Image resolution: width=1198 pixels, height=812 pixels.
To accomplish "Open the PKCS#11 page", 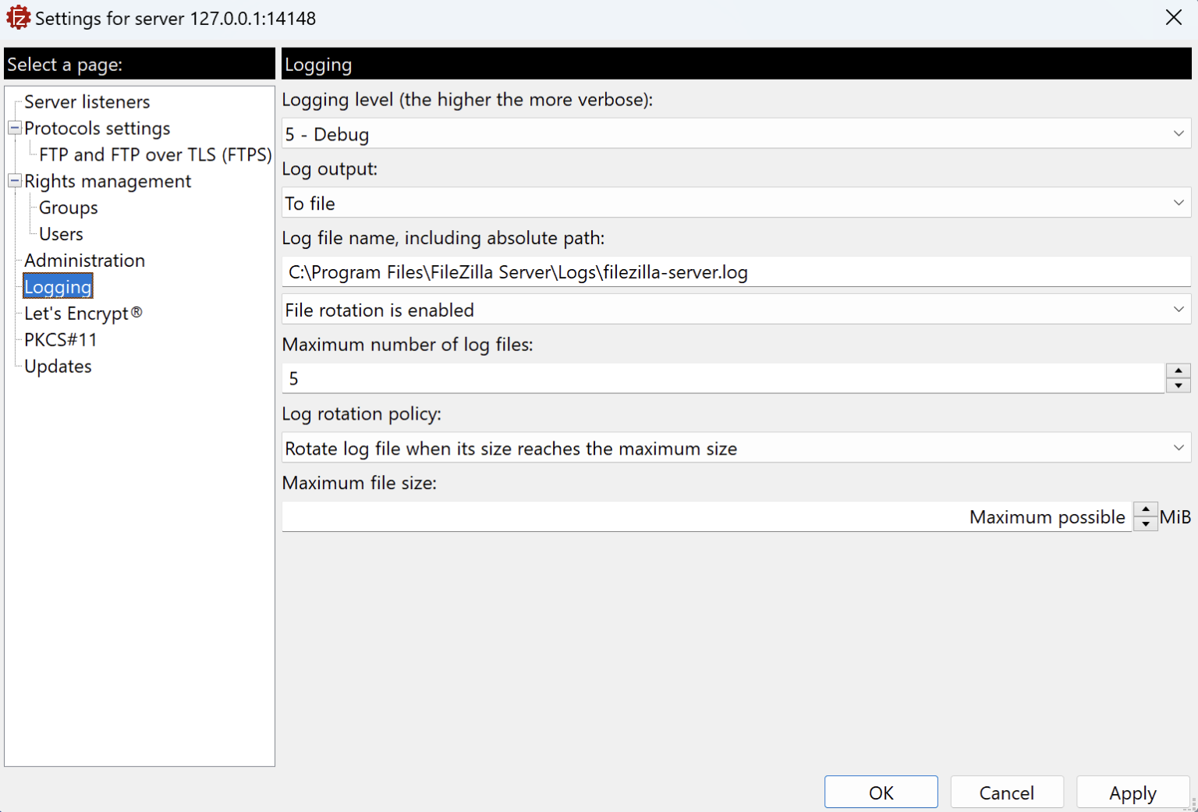I will tap(61, 340).
